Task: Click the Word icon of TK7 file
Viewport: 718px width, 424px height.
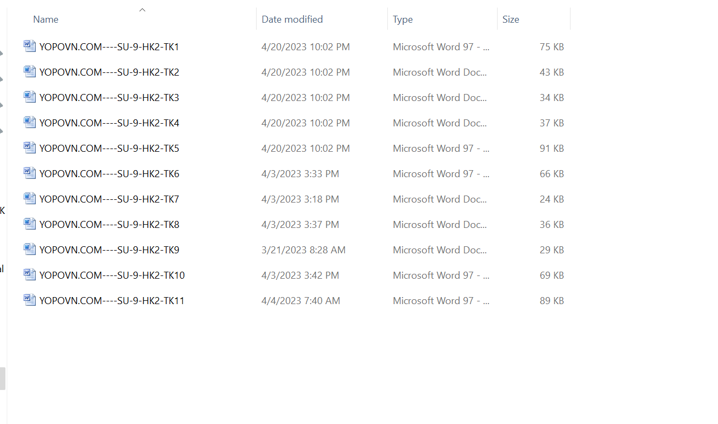Action: point(30,199)
